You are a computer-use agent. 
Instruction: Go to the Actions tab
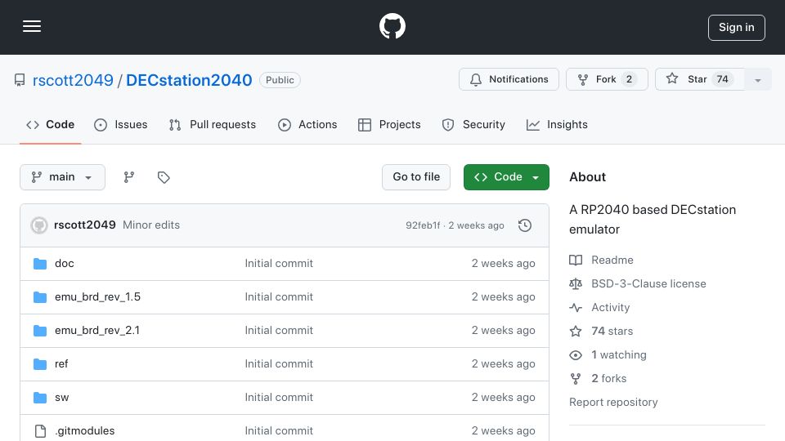(307, 124)
